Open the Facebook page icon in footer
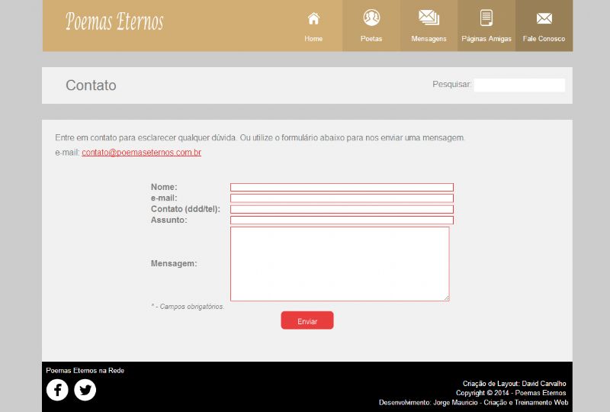The width and height of the screenshot is (610, 412). (57, 389)
